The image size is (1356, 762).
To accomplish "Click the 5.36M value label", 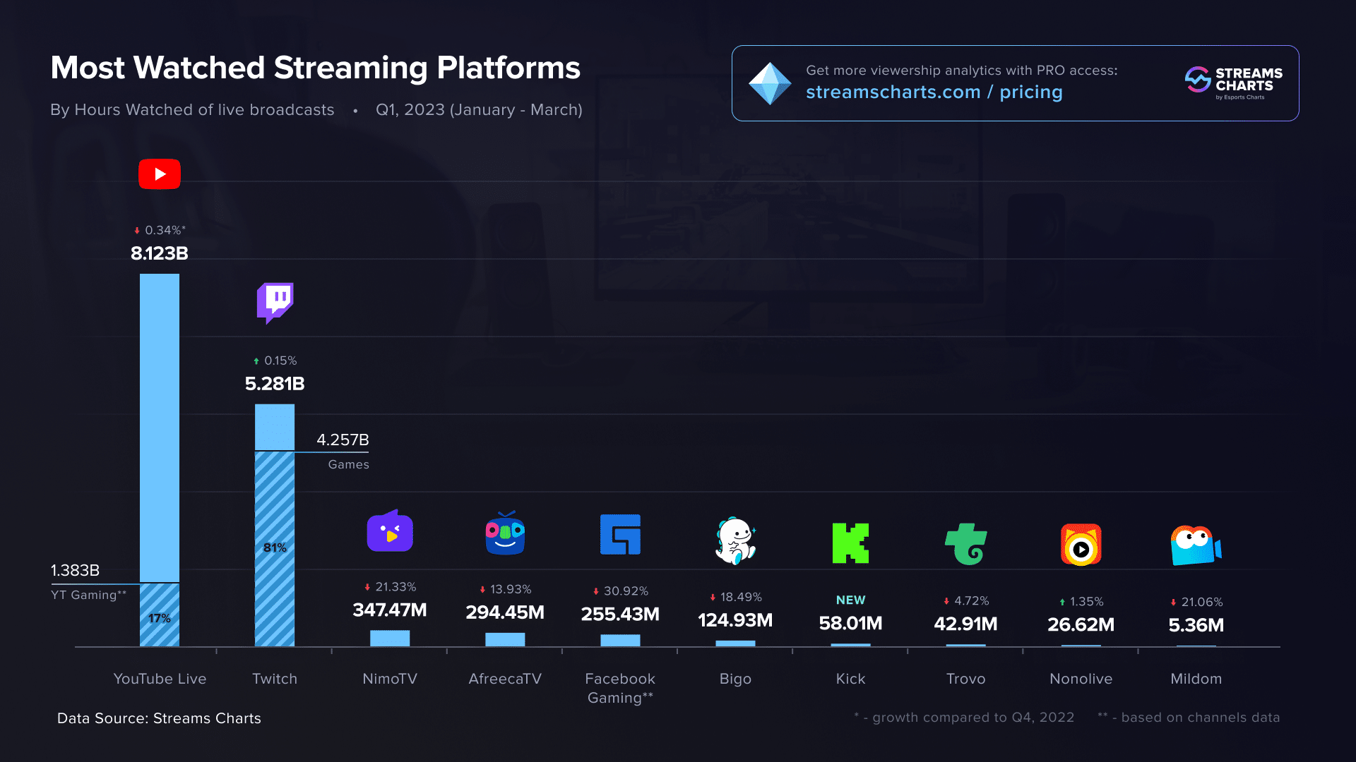I will [1196, 625].
